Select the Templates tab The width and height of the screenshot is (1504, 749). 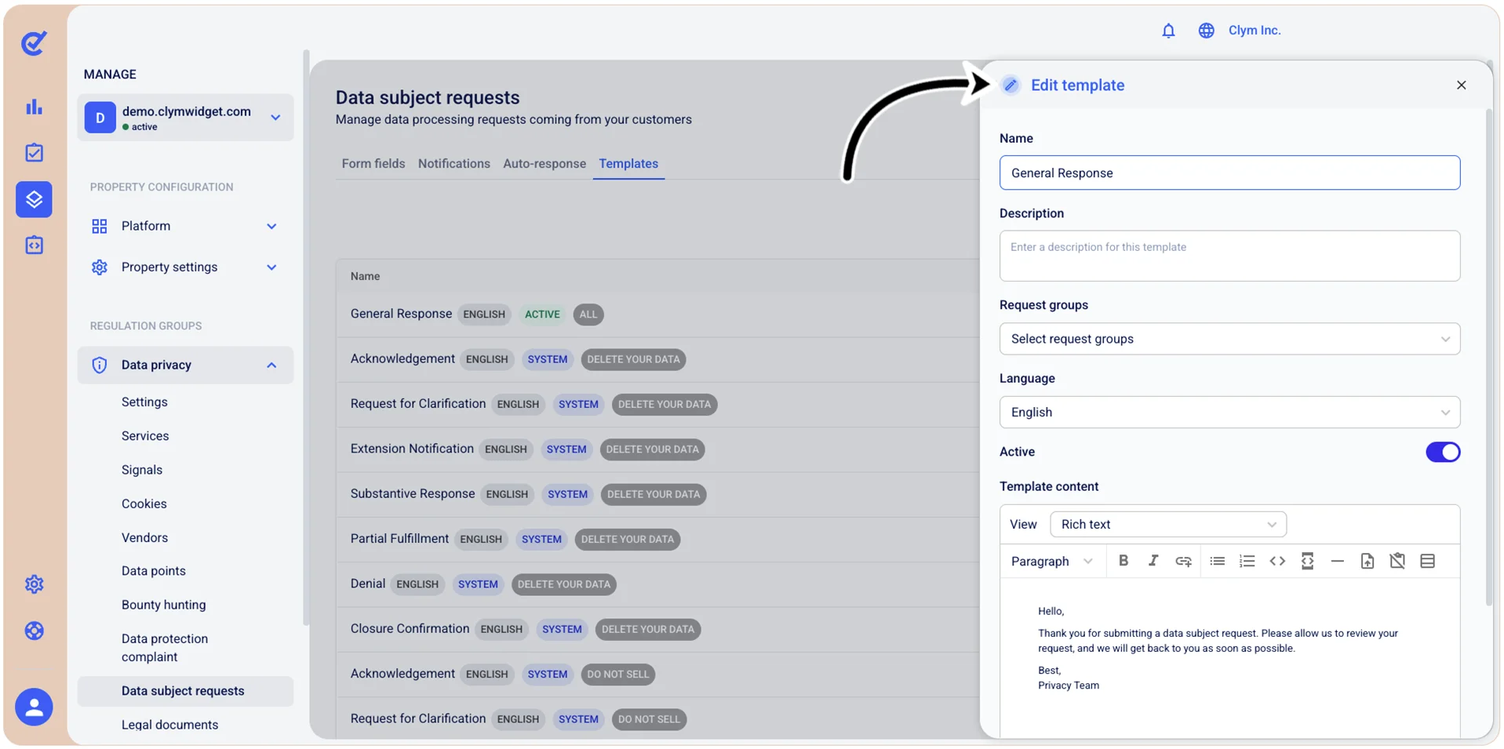coord(628,163)
